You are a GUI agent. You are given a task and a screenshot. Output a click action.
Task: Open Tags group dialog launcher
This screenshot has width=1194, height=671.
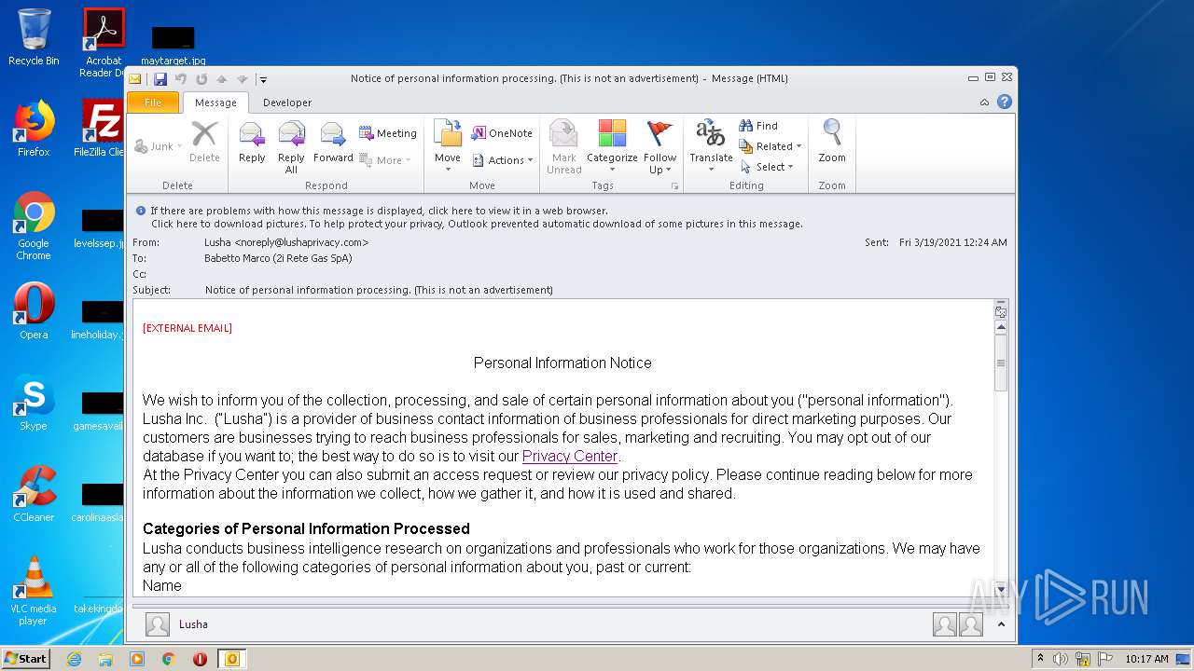[674, 186]
